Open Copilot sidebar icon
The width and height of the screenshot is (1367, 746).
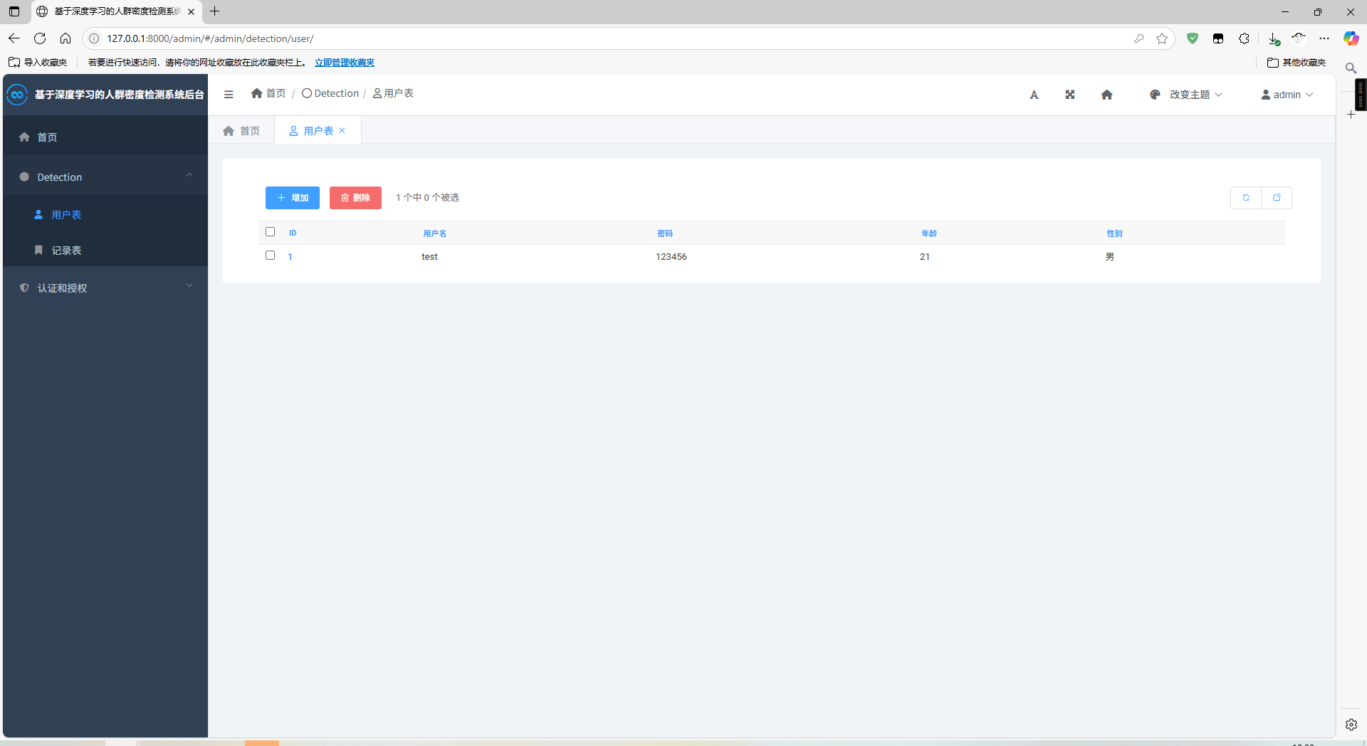(x=1351, y=38)
